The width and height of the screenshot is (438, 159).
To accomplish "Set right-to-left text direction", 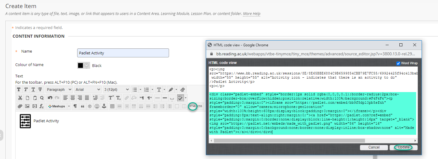I will pyautogui.click(x=149, y=98).
